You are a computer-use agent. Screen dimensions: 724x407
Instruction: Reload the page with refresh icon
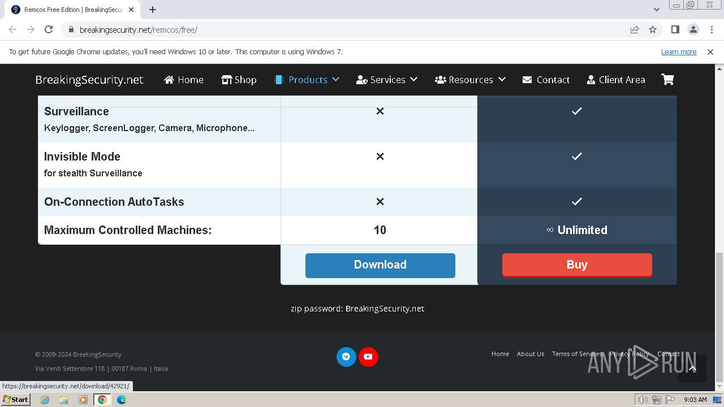[49, 29]
